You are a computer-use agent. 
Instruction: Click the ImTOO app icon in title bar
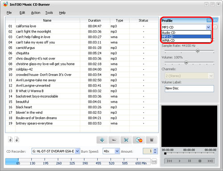(x=5, y=4)
